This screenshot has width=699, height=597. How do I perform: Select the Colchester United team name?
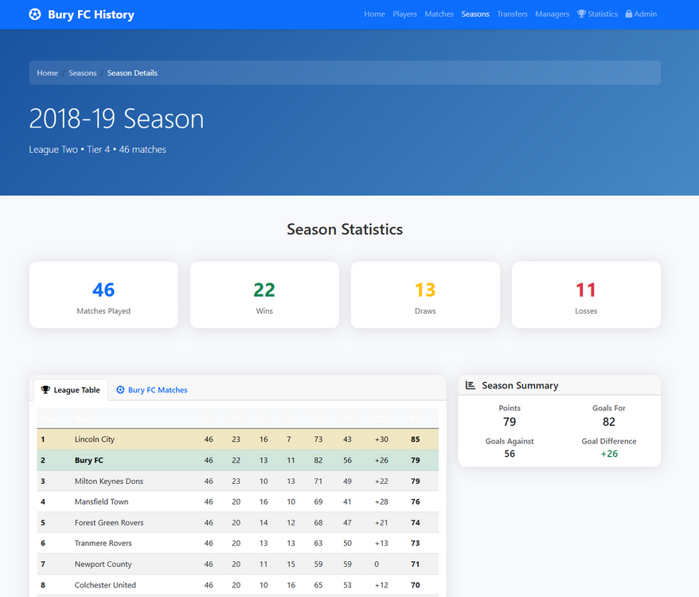pyautogui.click(x=105, y=585)
